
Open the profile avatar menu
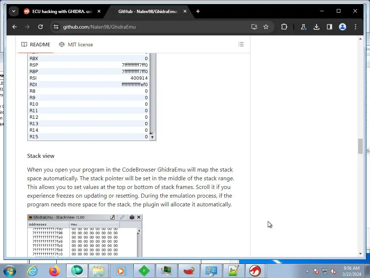[343, 27]
